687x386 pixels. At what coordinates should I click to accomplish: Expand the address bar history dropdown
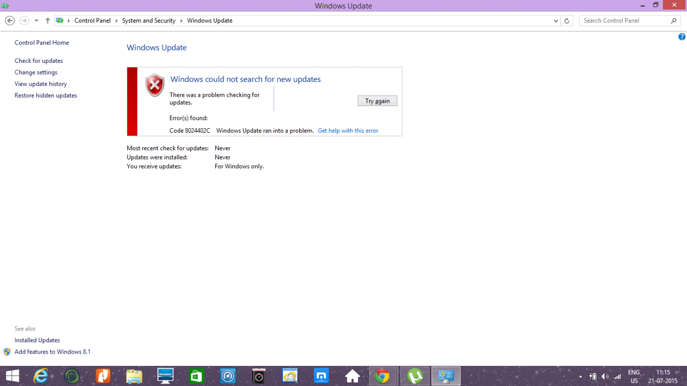[556, 21]
